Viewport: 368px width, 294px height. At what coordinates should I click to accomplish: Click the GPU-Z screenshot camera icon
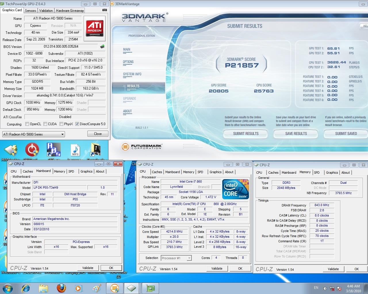coord(104,10)
